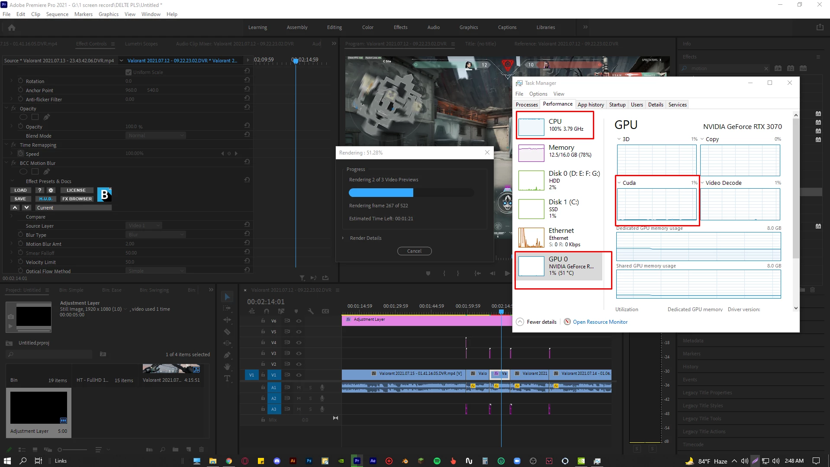Viewport: 830px width, 467px height.
Task: Switch to the Color workspace
Action: tap(368, 27)
